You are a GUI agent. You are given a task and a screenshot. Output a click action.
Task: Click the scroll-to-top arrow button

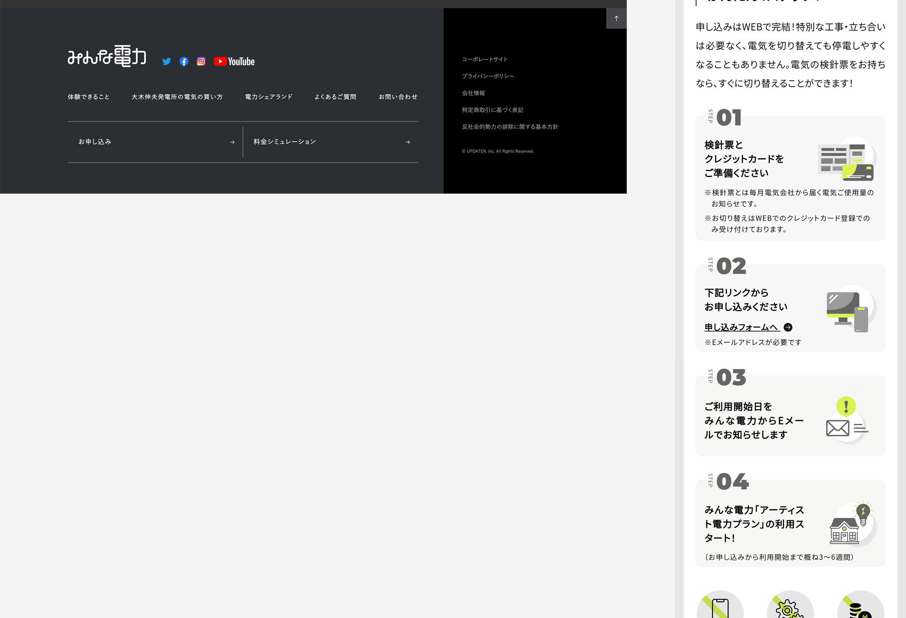tap(616, 18)
